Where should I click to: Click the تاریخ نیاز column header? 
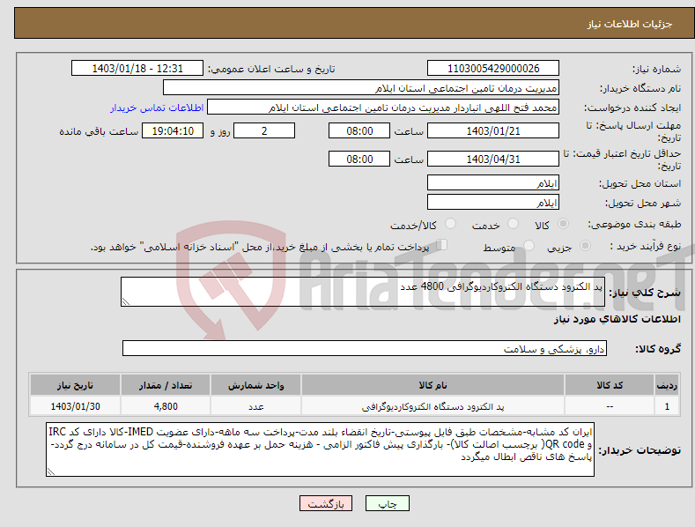click(x=75, y=385)
